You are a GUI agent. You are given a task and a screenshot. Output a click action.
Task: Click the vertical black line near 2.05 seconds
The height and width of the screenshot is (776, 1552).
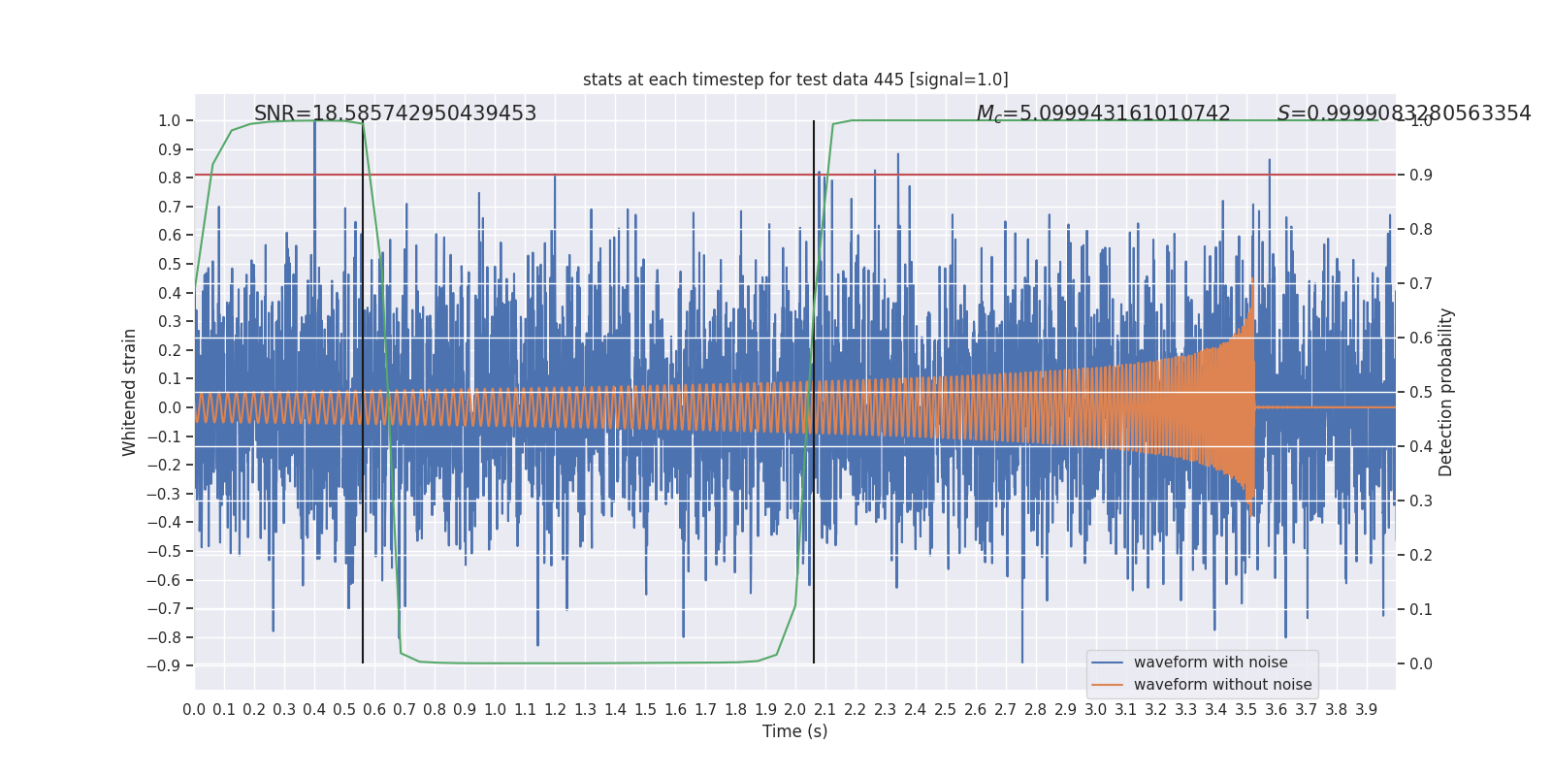click(x=814, y=582)
